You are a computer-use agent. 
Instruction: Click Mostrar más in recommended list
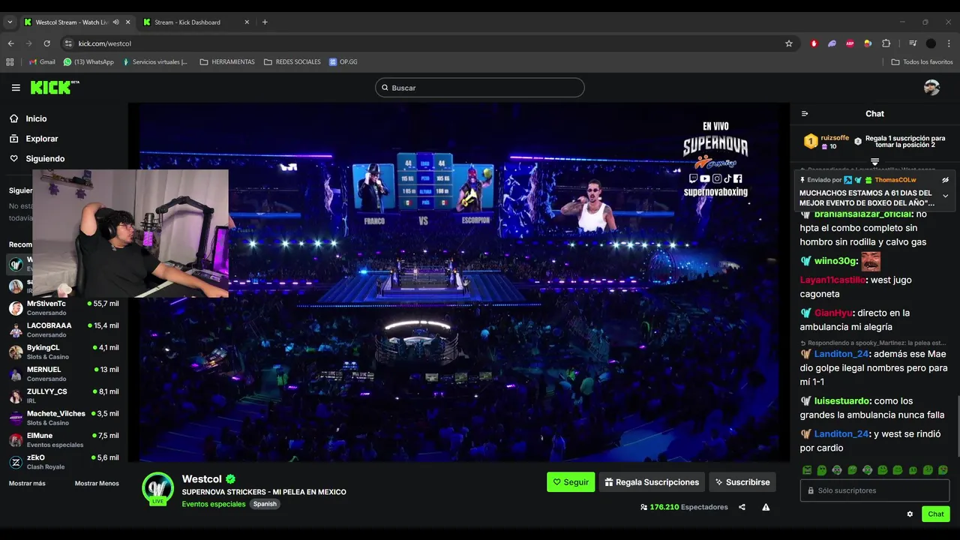(27, 484)
